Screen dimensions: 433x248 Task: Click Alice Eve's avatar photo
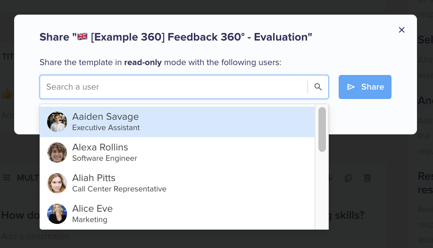(57, 214)
